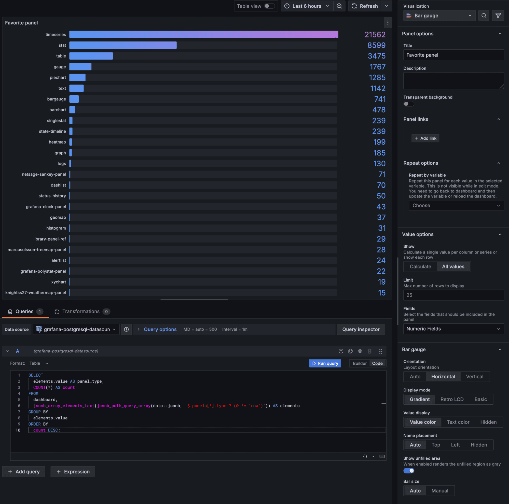Click the zoom out time range icon
Screen dimensions: 509x504
(x=339, y=6)
